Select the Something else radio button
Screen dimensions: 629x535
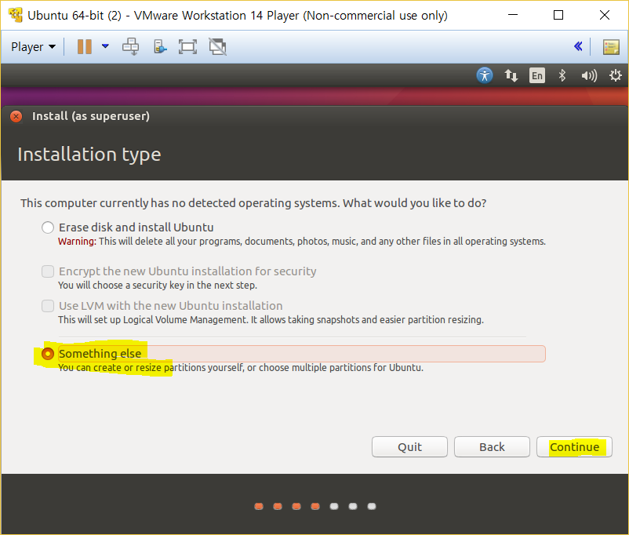[49, 354]
